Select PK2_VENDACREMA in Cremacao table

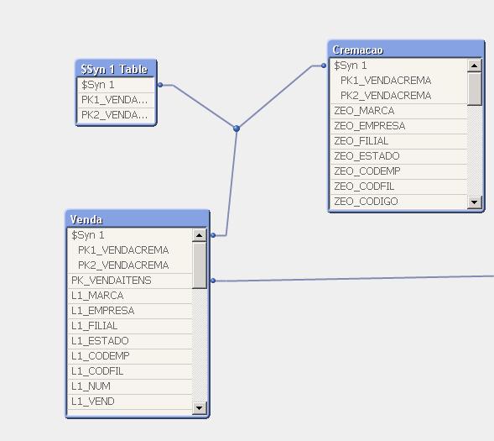pyautogui.click(x=398, y=96)
